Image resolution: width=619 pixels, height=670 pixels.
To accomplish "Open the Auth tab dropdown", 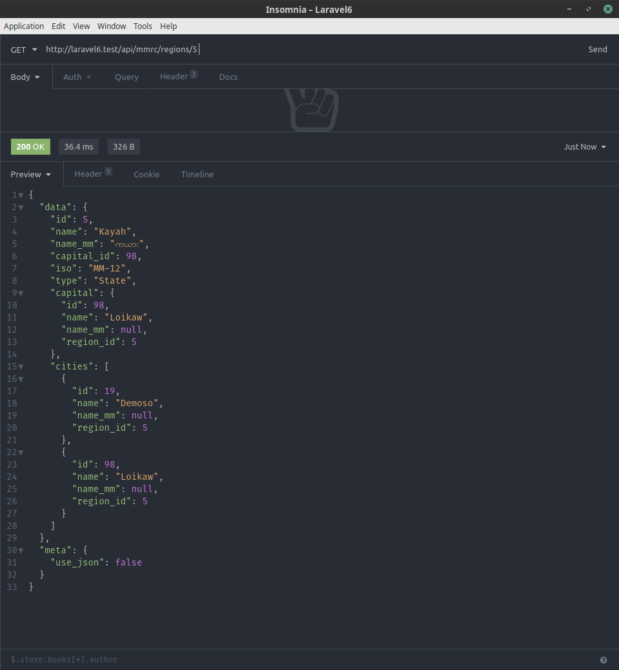I will (x=77, y=77).
